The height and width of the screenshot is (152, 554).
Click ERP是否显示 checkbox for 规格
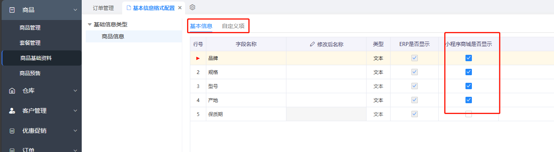coord(415,72)
